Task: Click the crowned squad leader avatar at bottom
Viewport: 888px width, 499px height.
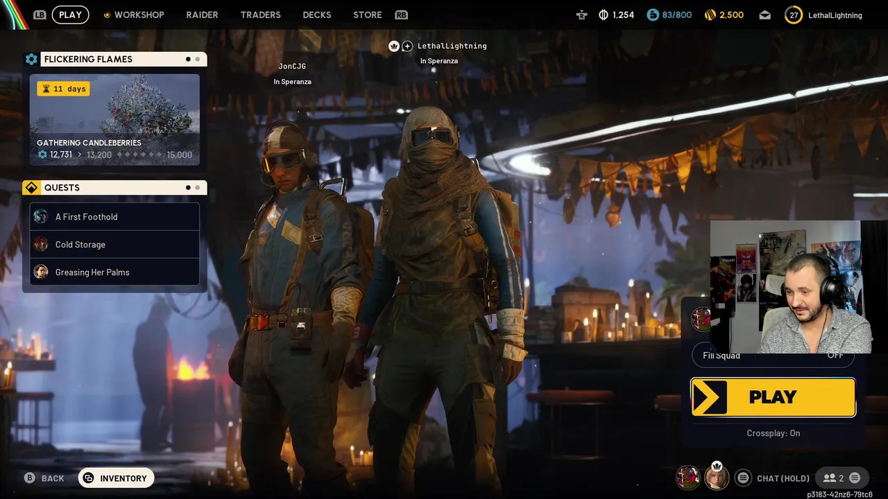Action: pos(717,478)
